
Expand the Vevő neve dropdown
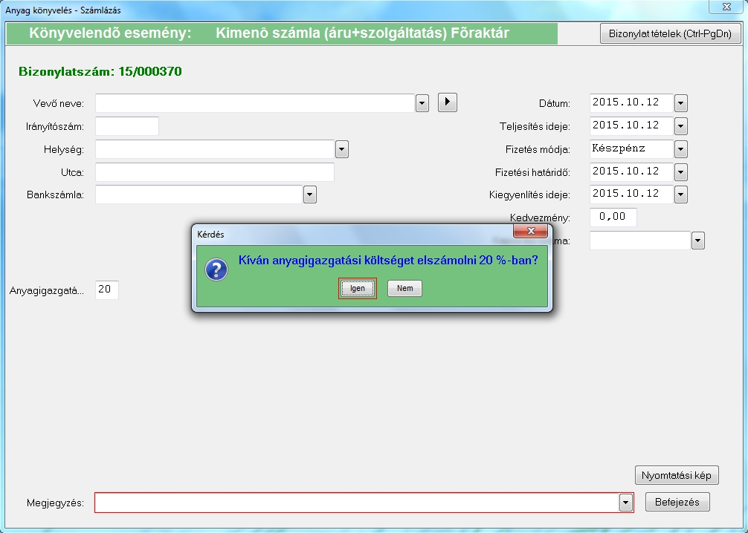422,103
